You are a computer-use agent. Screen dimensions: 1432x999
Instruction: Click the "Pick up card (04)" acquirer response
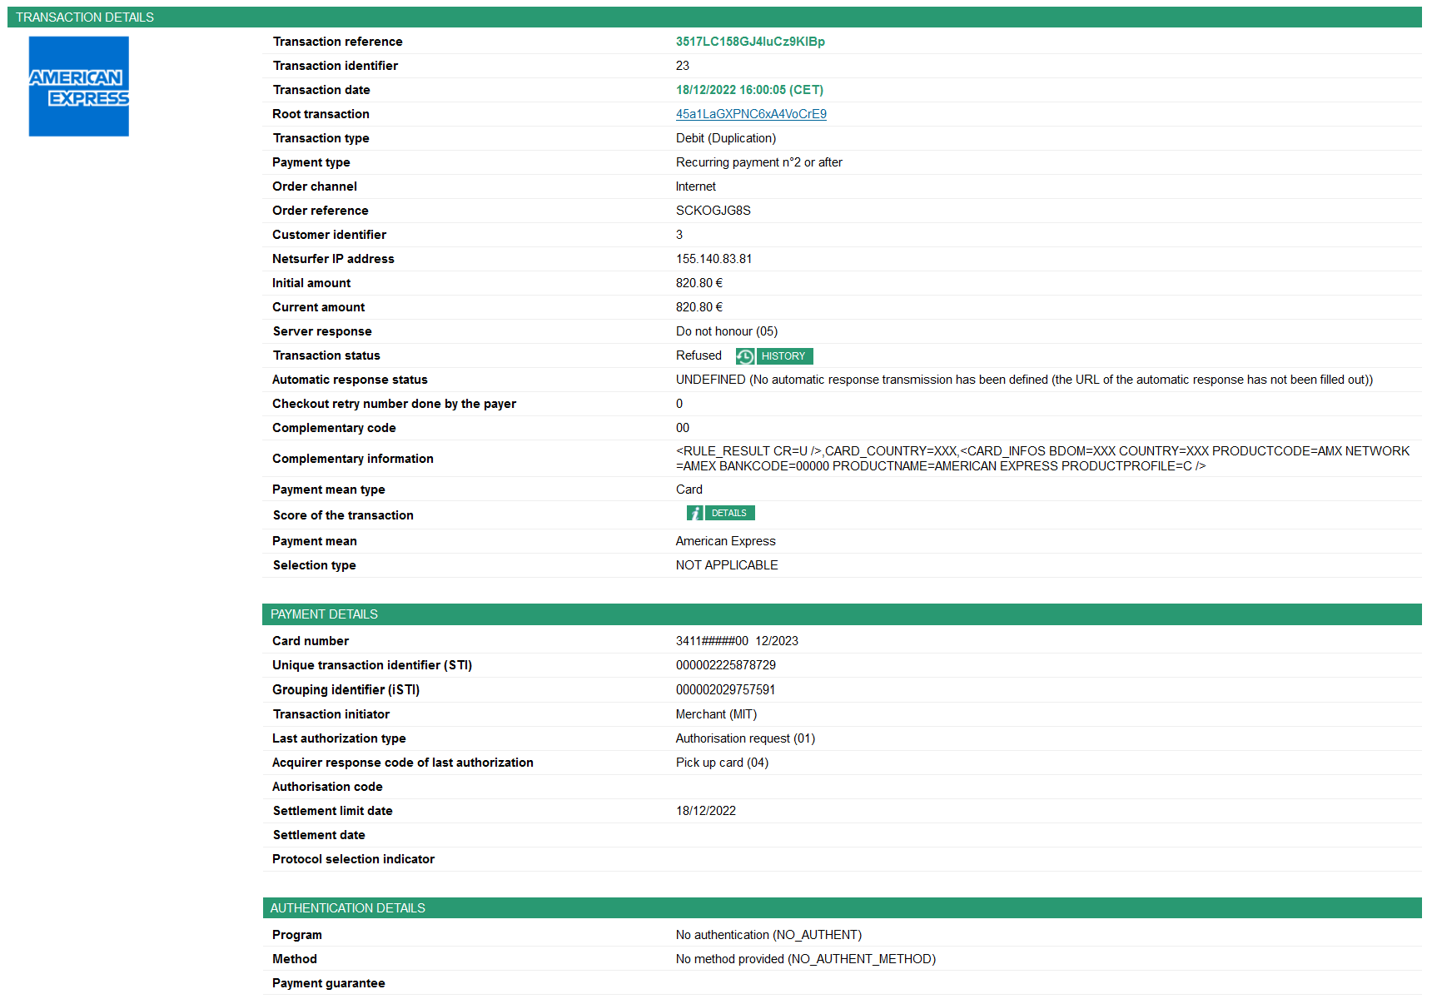pyautogui.click(x=722, y=763)
